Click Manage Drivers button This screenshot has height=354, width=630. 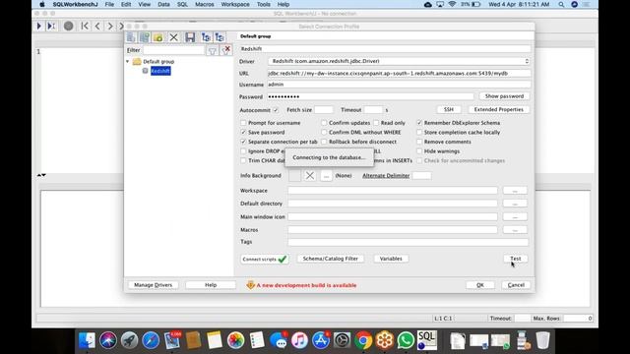154,285
